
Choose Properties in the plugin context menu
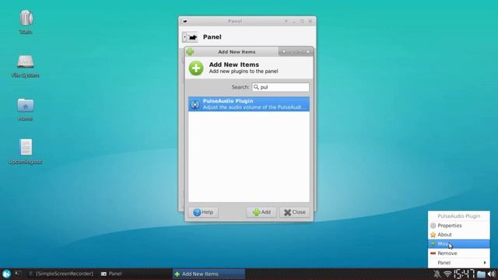[x=459, y=226]
